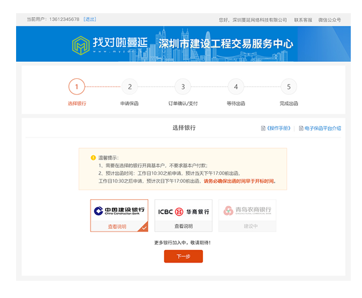Click the 建设中 label under 青岛农商银行
The height and width of the screenshot is (298, 362).
coord(247,226)
